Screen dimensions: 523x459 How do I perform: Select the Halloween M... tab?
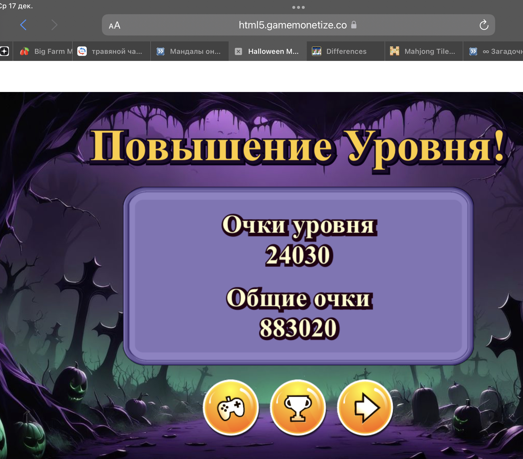(x=268, y=51)
